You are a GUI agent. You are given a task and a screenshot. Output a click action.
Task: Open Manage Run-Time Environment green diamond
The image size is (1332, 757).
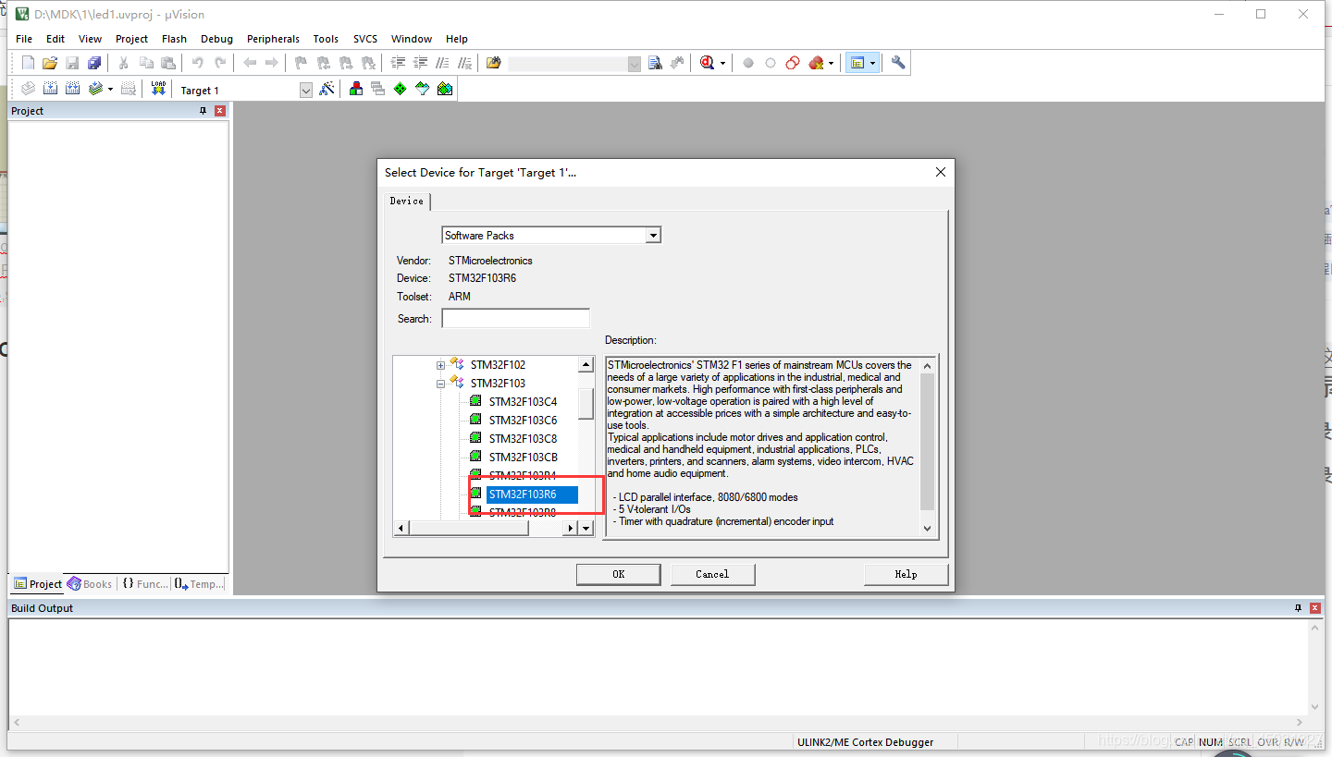point(400,89)
